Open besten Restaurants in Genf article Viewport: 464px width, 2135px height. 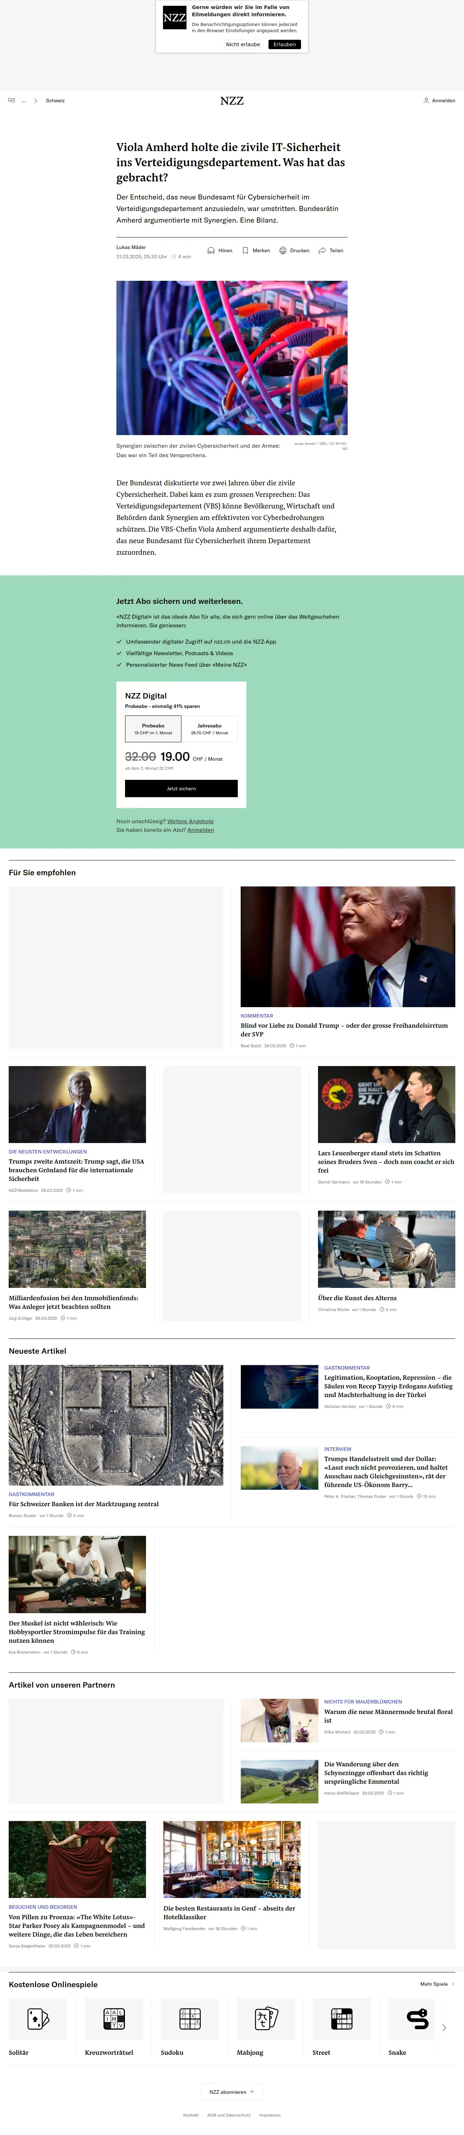click(229, 1912)
